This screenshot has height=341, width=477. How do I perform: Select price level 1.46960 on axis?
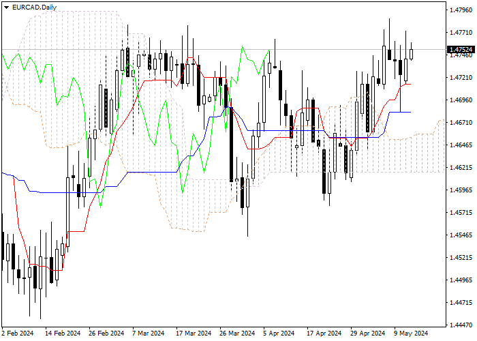pos(461,100)
